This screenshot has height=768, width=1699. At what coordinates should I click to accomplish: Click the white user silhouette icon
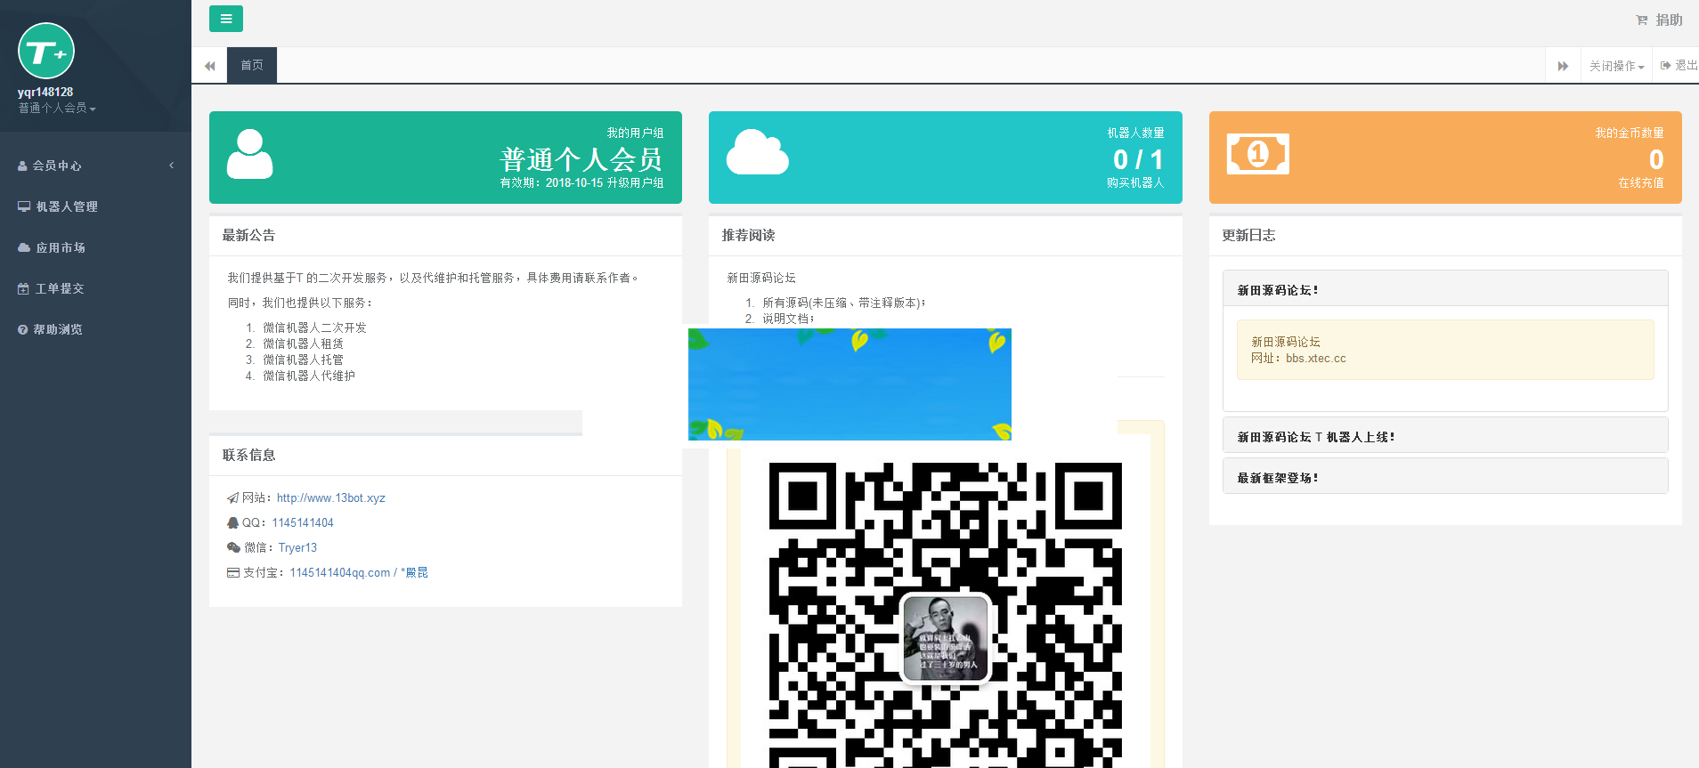coord(249,155)
